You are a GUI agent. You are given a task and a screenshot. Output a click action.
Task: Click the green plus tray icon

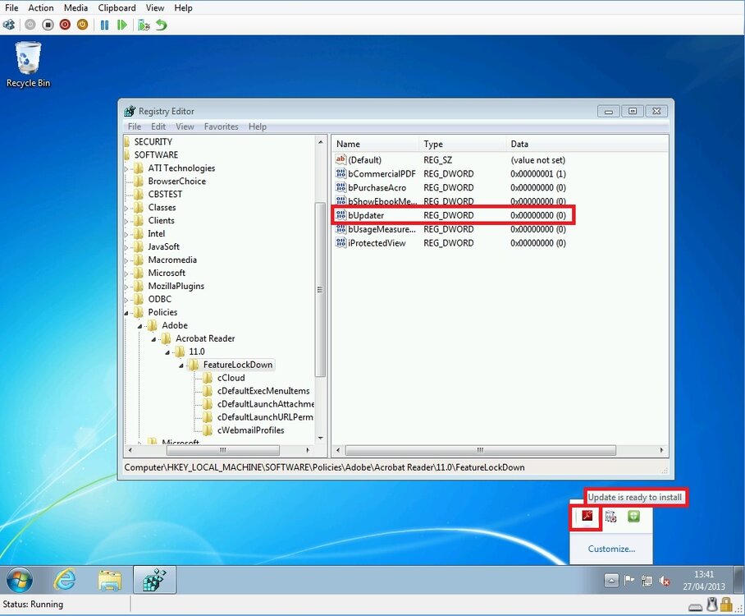click(633, 516)
